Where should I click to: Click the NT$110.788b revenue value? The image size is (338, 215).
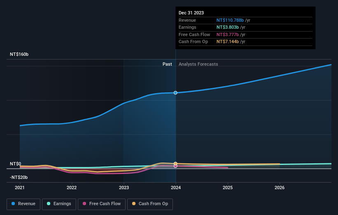(x=230, y=20)
